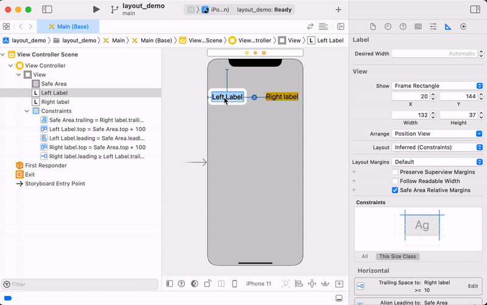
Task: Collapse the View Controller tree node
Action: pos(10,66)
